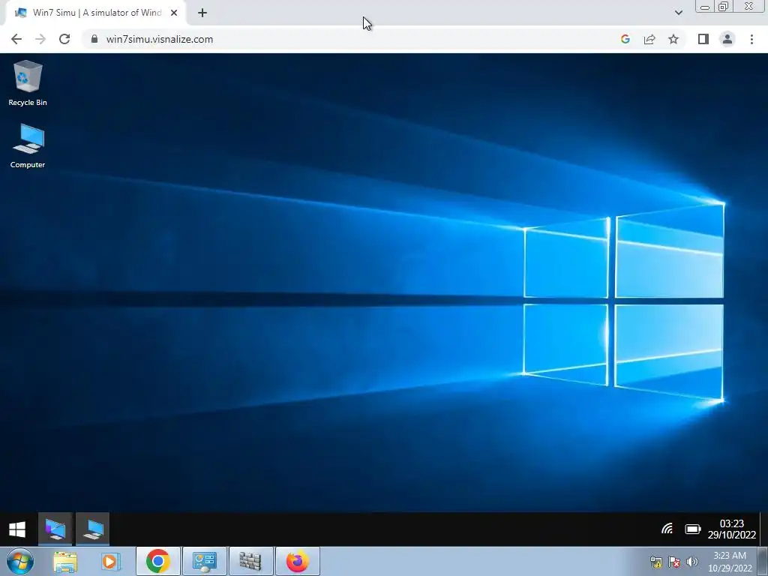768x576 pixels.
Task: Click the first monitor icon in simulator taskbar
Action: point(55,529)
